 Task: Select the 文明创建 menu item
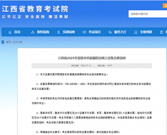pos(146,32)
